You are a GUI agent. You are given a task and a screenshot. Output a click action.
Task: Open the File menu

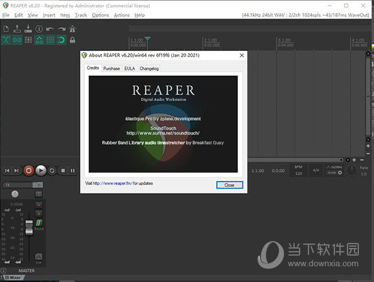[6, 15]
